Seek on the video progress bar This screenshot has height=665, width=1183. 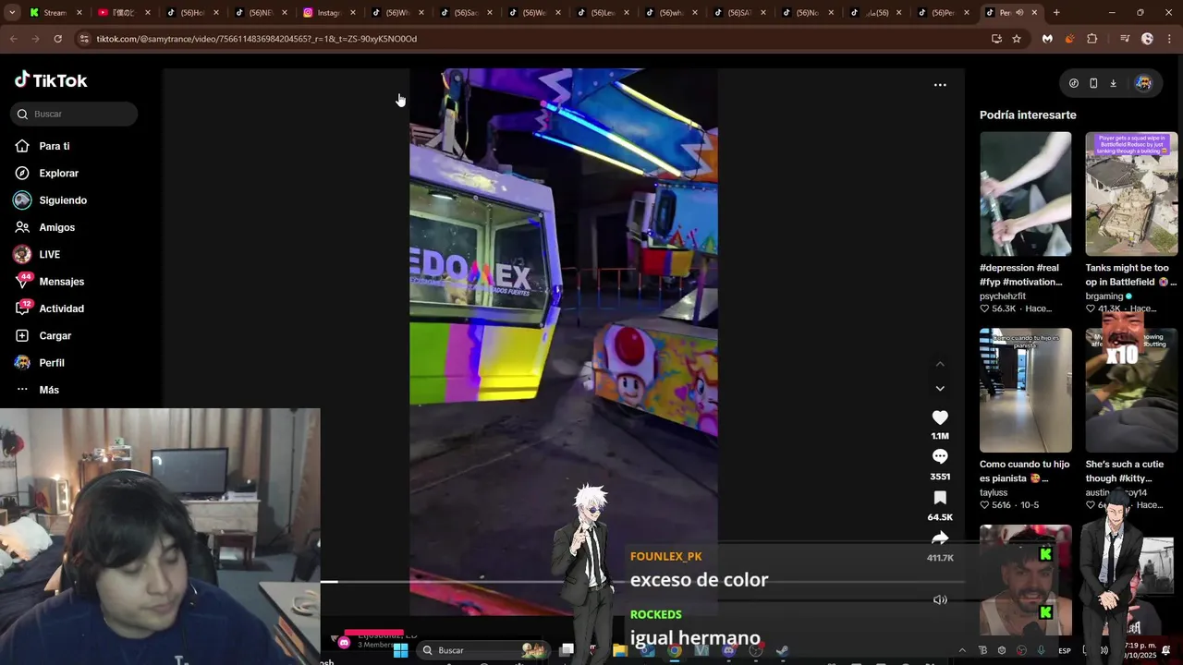pos(642,582)
